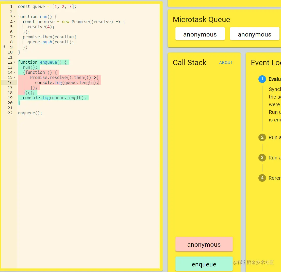Image resolution: width=281 pixels, height=272 pixels.
Task: Open the ABOUT link in Call Stack
Action: point(226,63)
